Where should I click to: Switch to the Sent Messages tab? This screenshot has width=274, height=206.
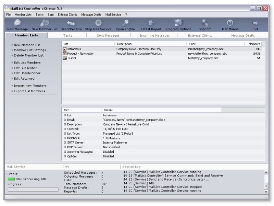click(x=108, y=35)
